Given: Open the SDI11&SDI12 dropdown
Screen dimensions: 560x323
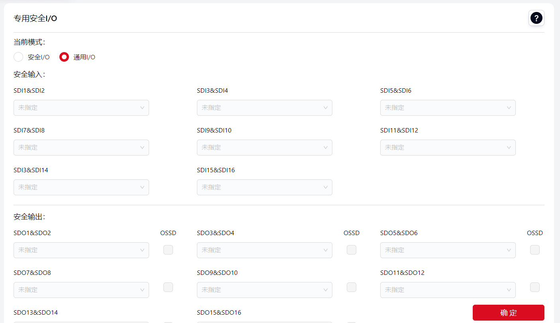Looking at the screenshot, I should [x=448, y=148].
